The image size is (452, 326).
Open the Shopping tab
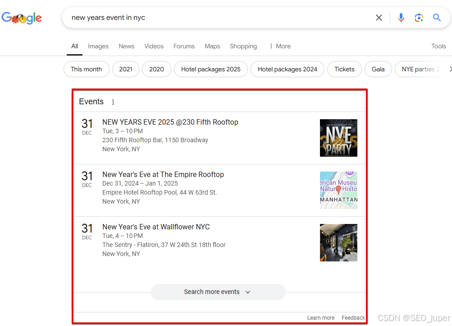coord(243,46)
